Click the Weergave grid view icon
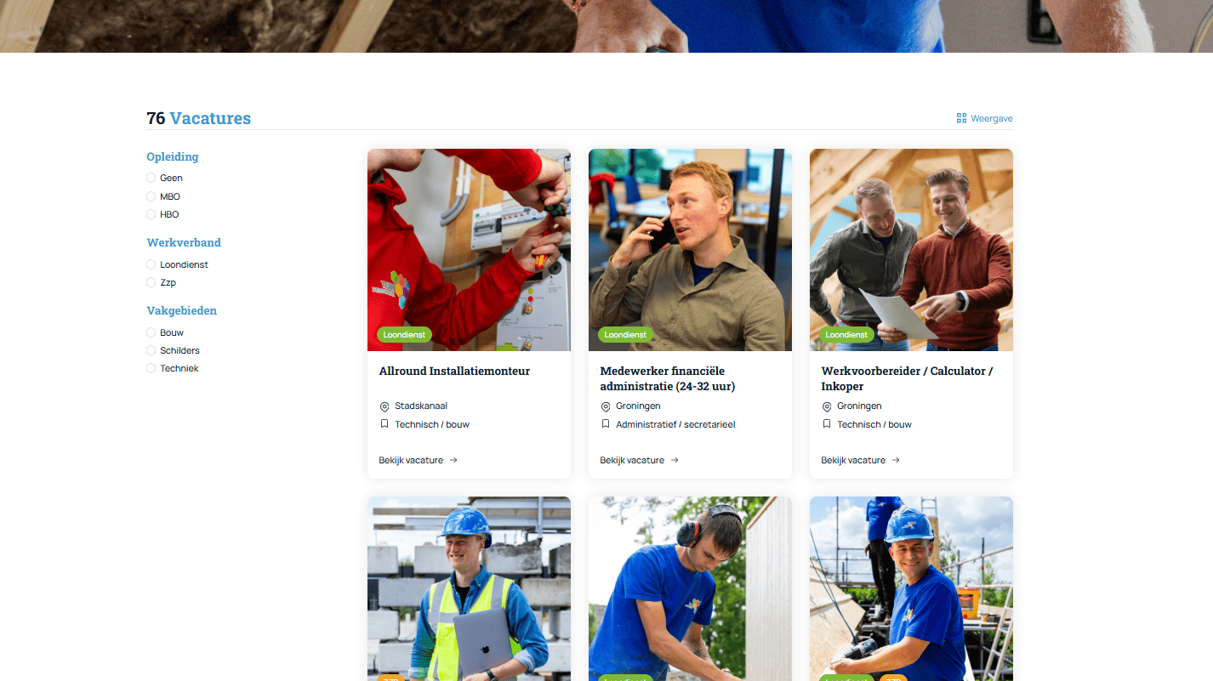The image size is (1213, 681). [x=961, y=118]
